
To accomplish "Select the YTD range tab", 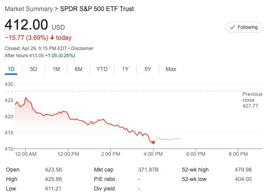I will tap(102, 69).
